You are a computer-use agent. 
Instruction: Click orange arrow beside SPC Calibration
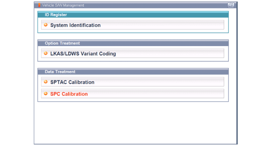[46, 93]
